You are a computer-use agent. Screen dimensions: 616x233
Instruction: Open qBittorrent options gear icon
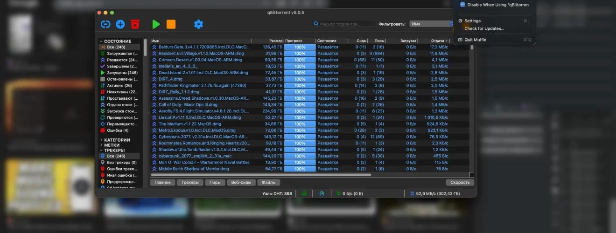click(x=198, y=24)
